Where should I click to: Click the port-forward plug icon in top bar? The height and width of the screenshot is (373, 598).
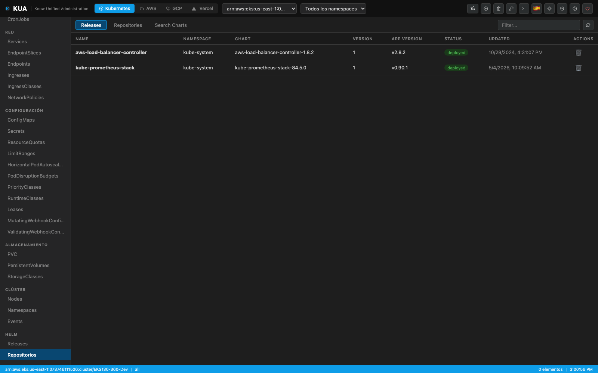(x=473, y=9)
